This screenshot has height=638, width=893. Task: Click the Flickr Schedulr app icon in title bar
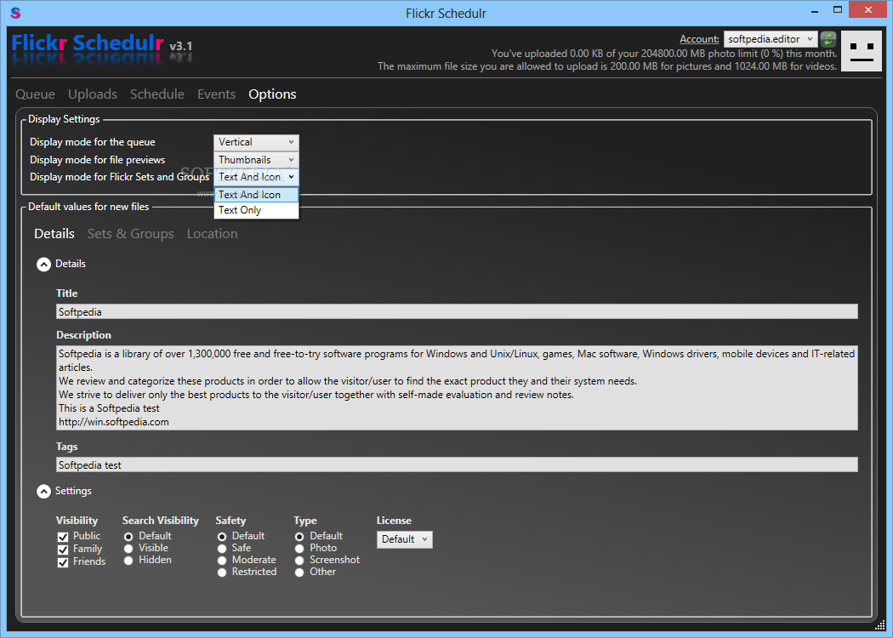15,13
